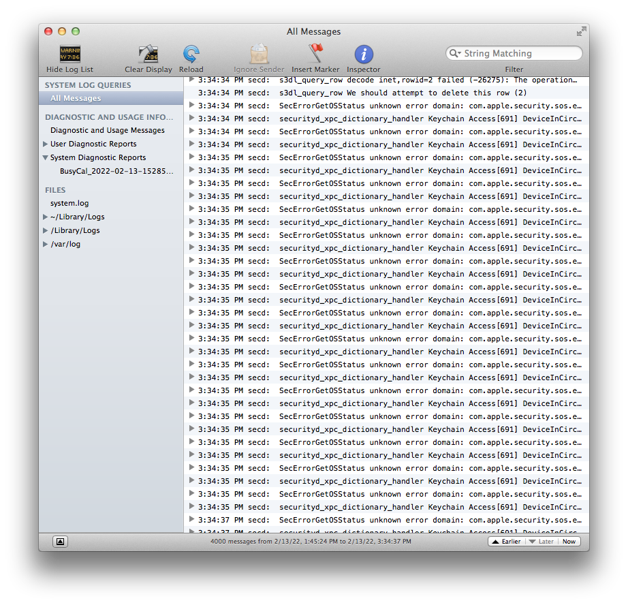Viewport: 628px width, 605px height.
Task: Open Diagnostic and Usage Messages
Action: [108, 130]
